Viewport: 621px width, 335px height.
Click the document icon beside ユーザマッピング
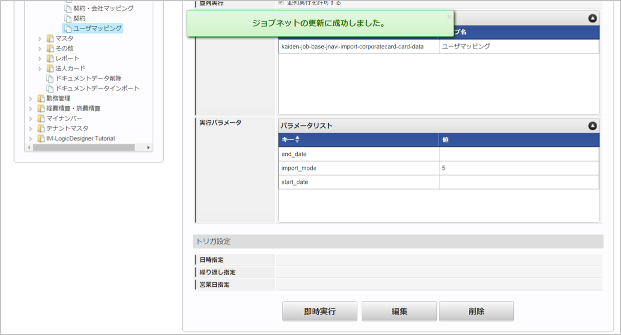68,28
